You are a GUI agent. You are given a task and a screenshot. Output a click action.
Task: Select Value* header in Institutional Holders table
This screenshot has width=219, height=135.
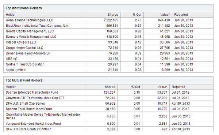tap(165, 15)
